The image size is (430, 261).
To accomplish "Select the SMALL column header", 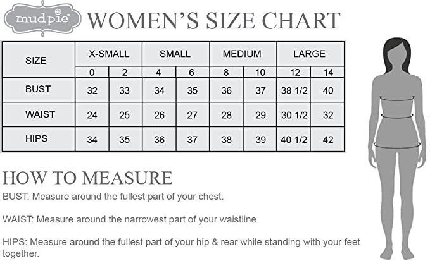I will coord(175,54).
